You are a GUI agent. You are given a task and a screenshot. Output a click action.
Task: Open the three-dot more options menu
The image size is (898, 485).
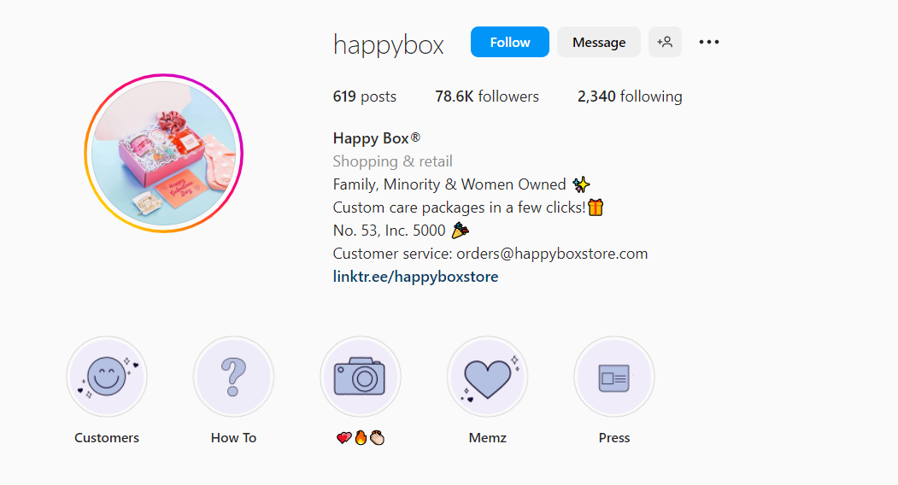click(x=709, y=42)
